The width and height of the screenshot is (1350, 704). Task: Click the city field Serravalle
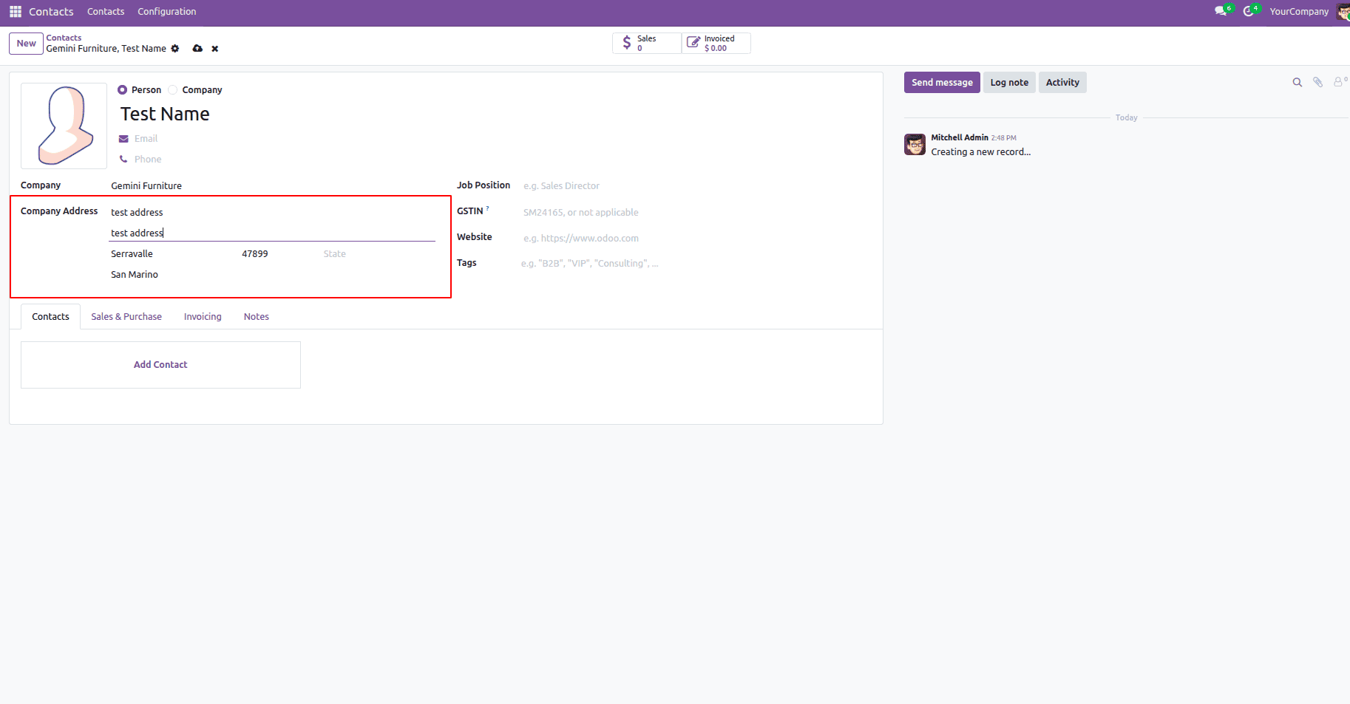(174, 254)
